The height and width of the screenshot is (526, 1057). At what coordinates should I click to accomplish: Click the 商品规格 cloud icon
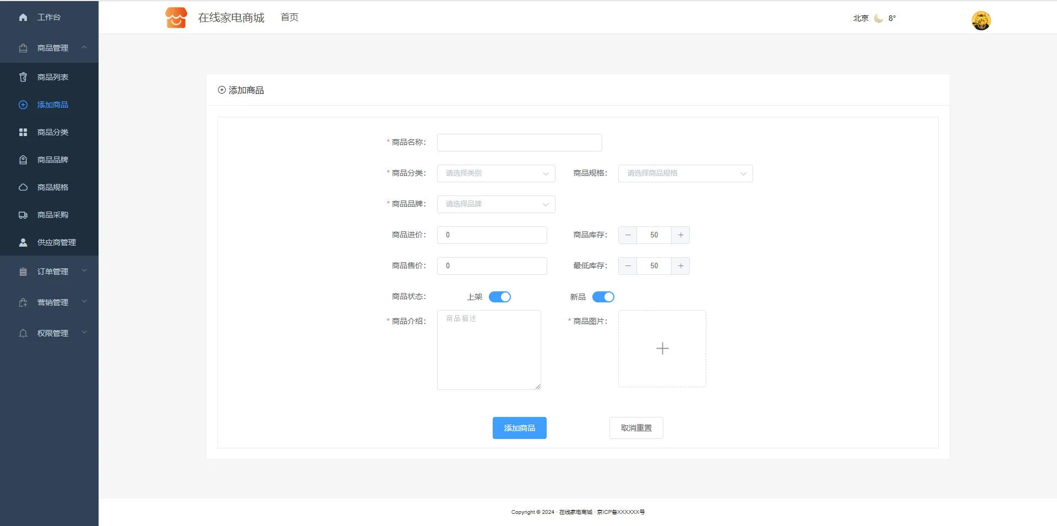(x=23, y=187)
